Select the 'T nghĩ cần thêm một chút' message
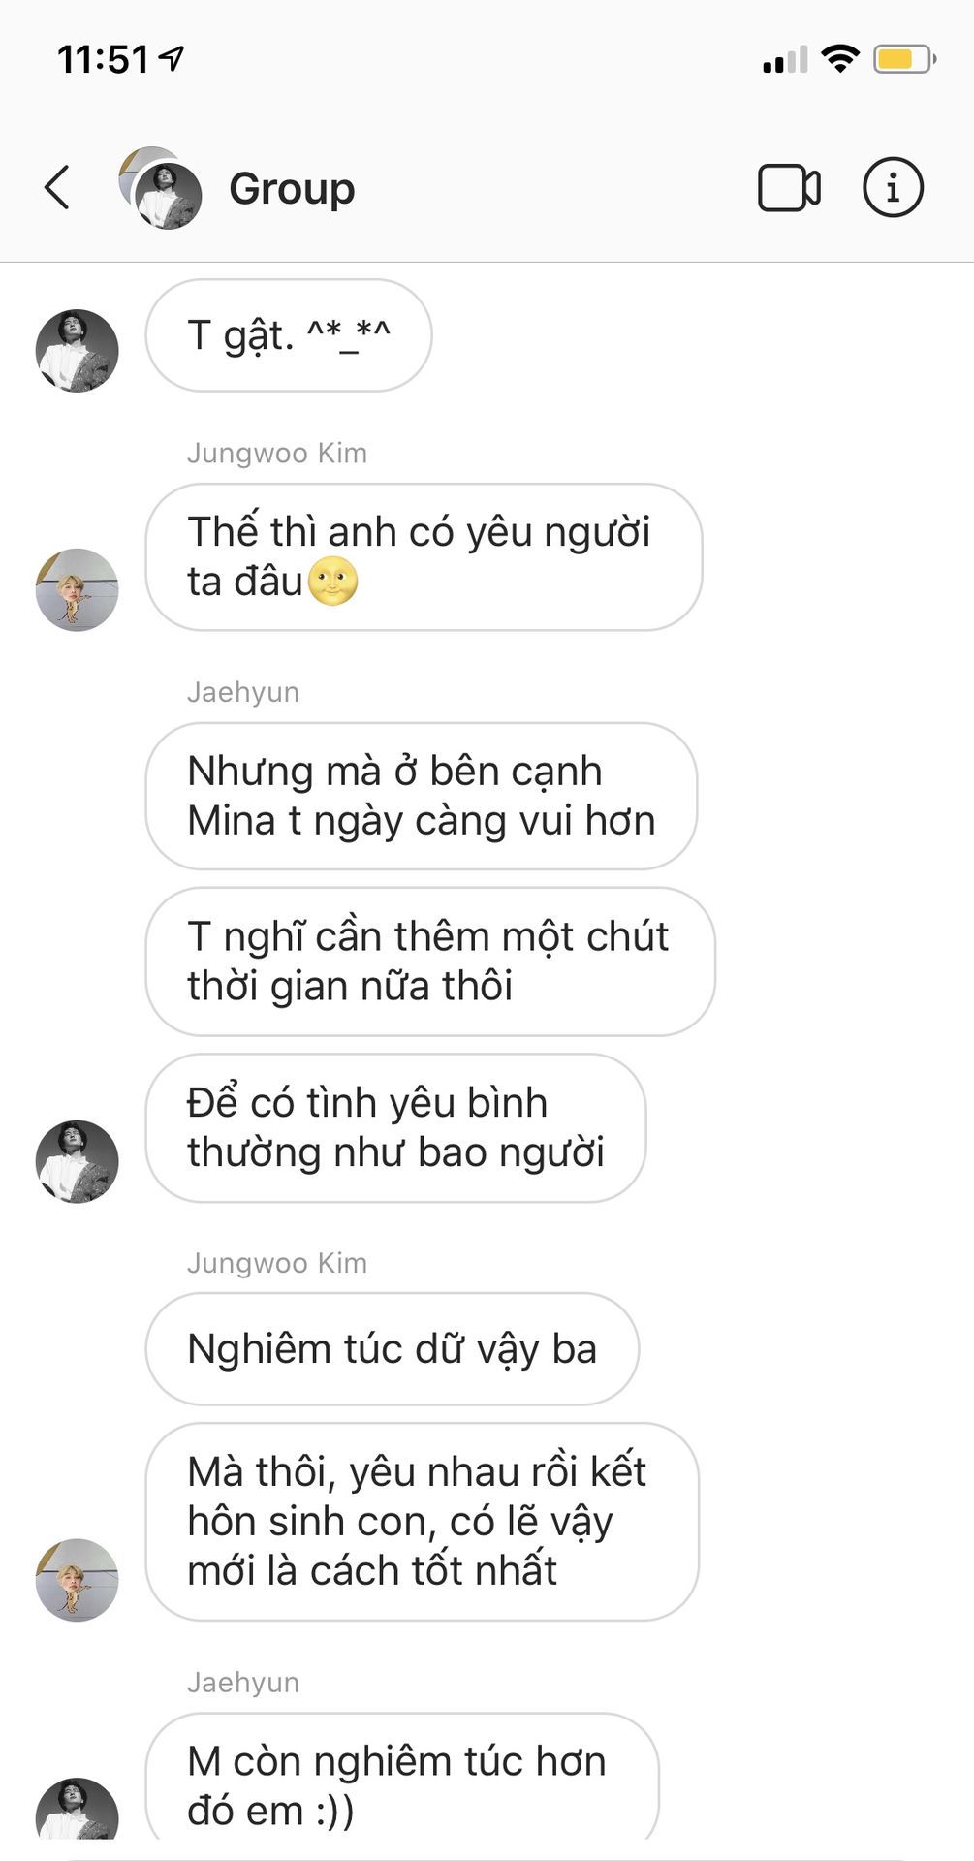This screenshot has height=1861, width=974. click(x=430, y=962)
